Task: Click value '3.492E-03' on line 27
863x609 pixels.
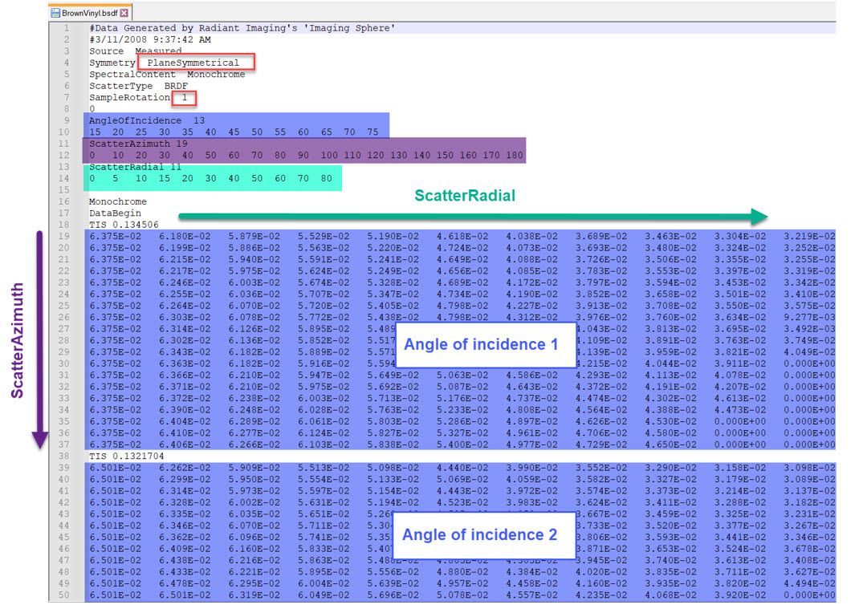Action: coord(809,328)
